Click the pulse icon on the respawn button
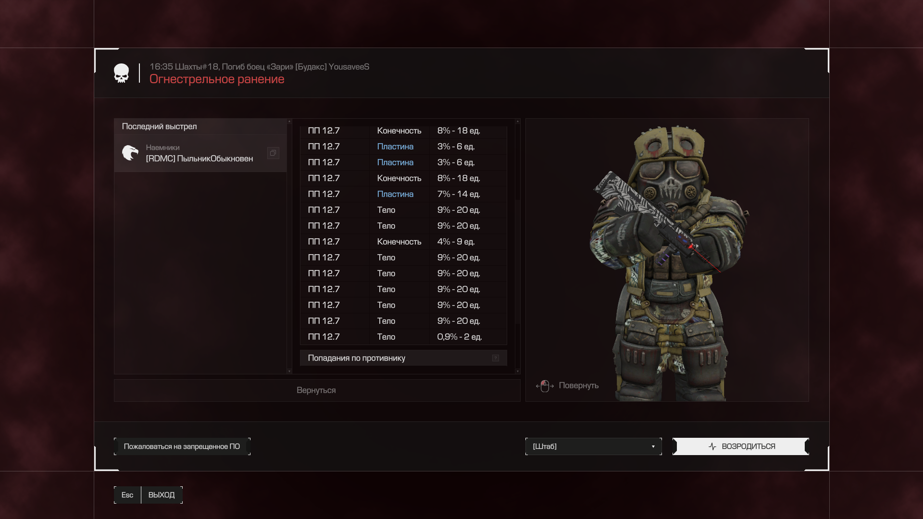923x519 pixels. pos(712,446)
